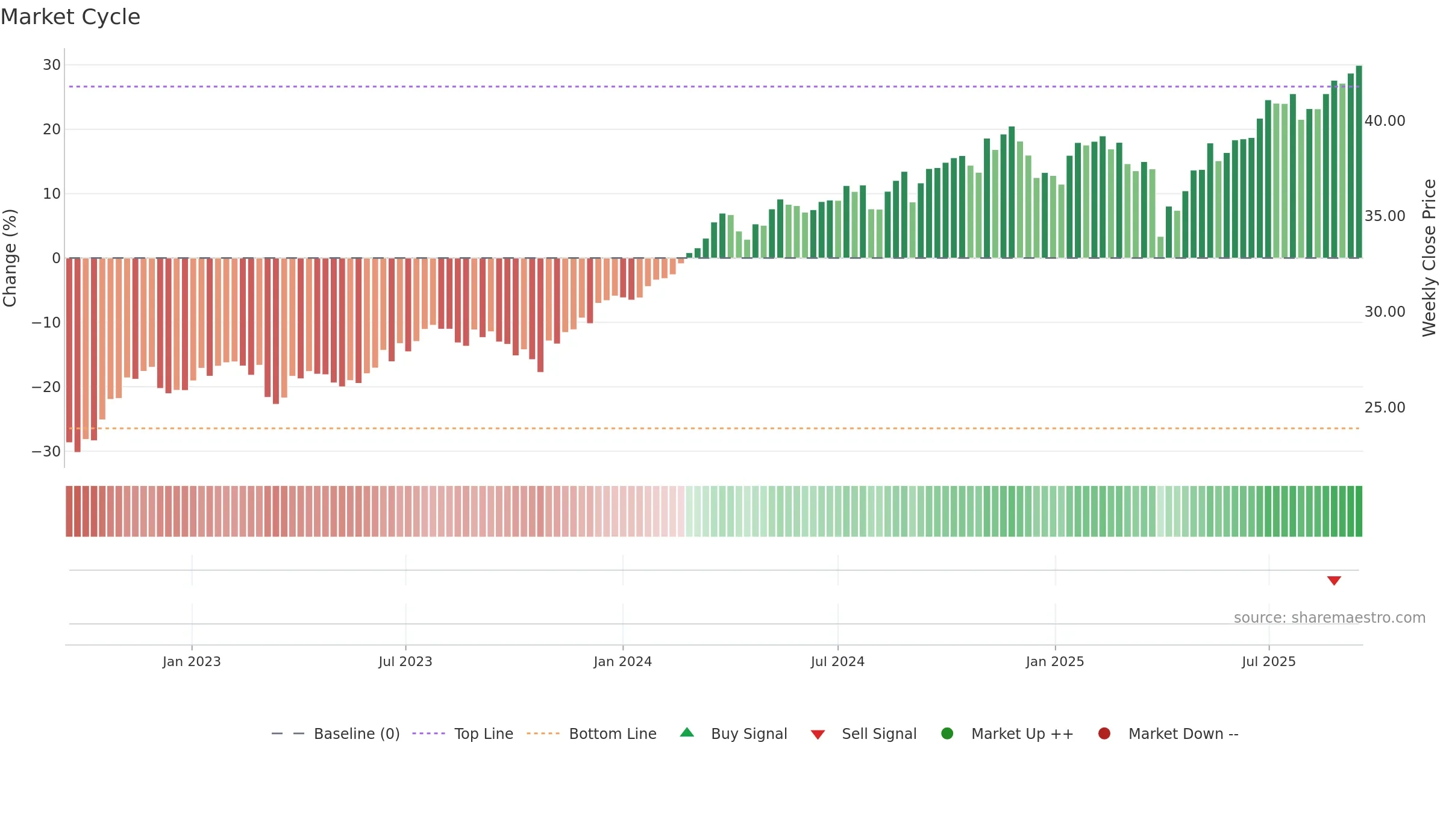
Task: Click the Jul 2024 x-axis label
Action: (x=837, y=662)
